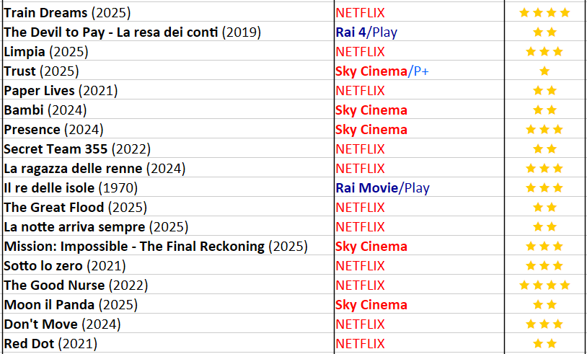Screen dimensions: 587x354
Task: Click 'Il re delle isole (1970)' cell
Action: [x=168, y=187]
